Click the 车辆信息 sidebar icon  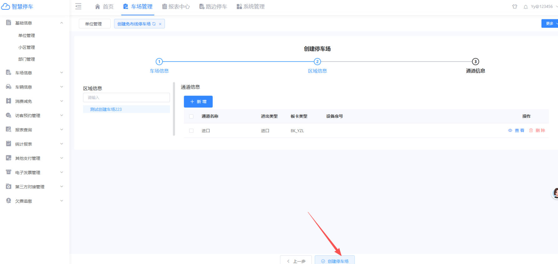(x=9, y=87)
